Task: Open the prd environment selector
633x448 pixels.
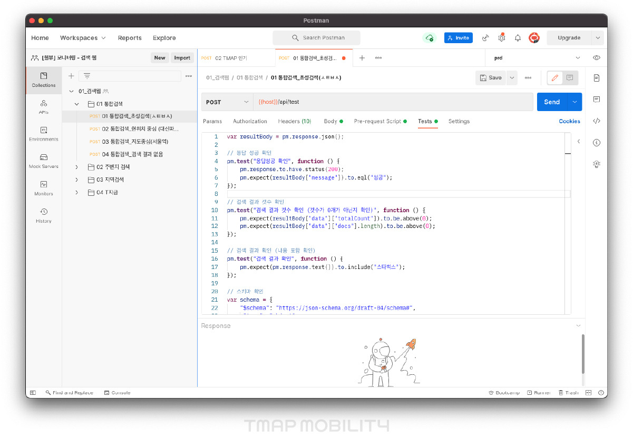Action: pyautogui.click(x=537, y=58)
